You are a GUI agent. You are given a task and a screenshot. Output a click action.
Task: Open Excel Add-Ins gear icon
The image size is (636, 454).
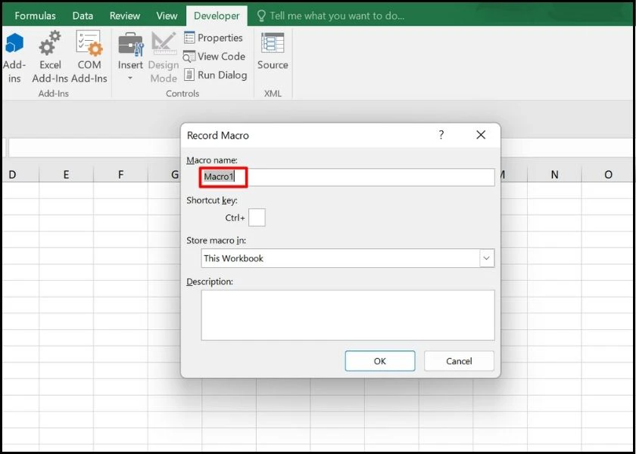click(50, 43)
